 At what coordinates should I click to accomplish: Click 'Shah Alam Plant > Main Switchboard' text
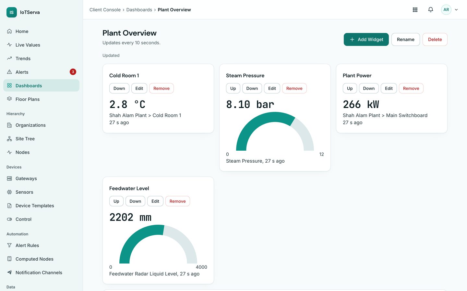coord(385,115)
